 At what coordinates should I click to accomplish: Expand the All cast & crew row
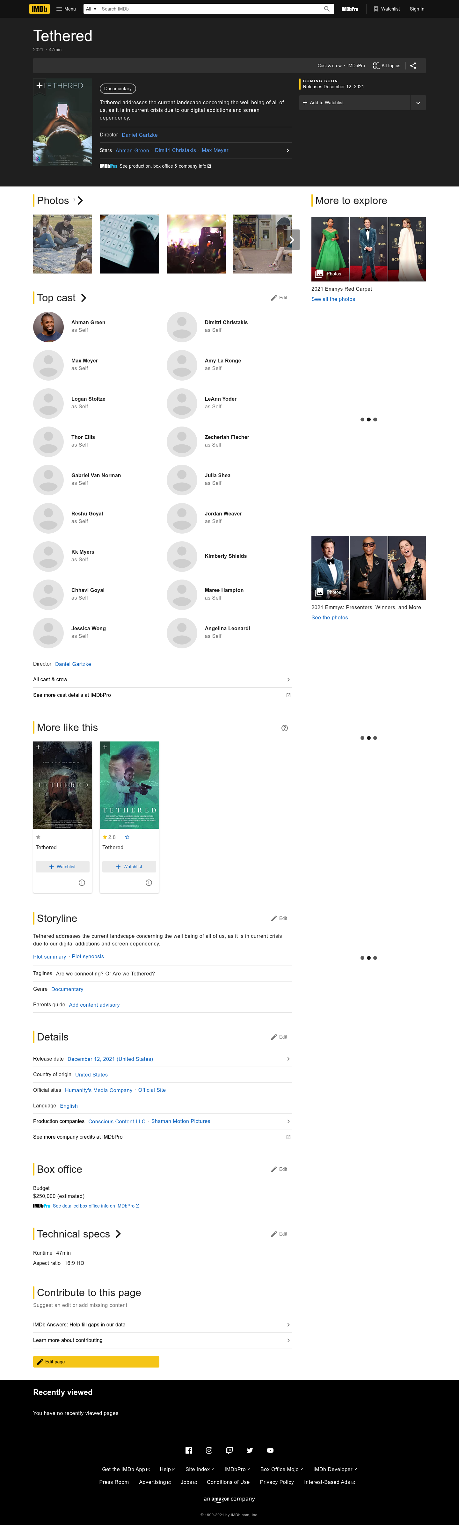162,680
